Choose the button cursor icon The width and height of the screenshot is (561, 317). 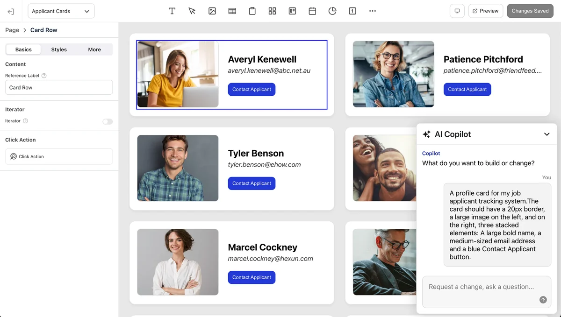tap(192, 11)
